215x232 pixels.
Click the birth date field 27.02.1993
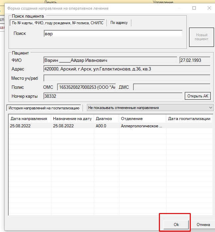pos(195,60)
